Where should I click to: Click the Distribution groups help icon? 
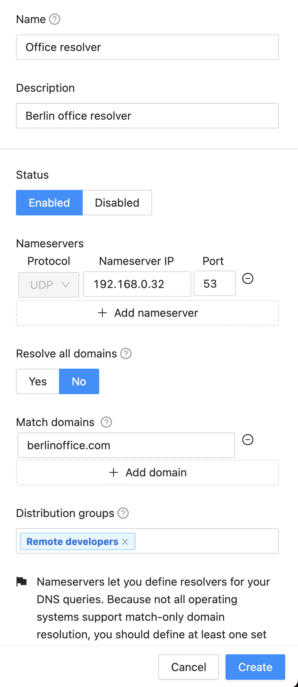point(124,513)
